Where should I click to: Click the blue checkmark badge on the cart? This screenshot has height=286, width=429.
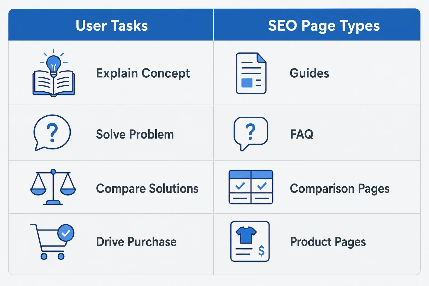[66, 233]
